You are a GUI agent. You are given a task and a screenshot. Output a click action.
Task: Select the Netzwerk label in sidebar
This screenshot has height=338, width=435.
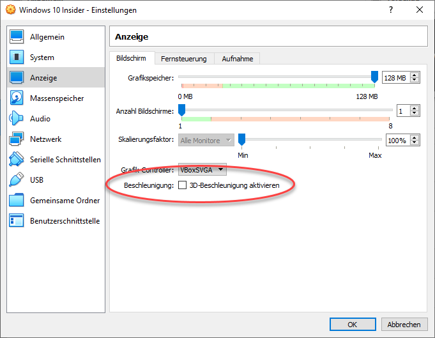tap(46, 139)
